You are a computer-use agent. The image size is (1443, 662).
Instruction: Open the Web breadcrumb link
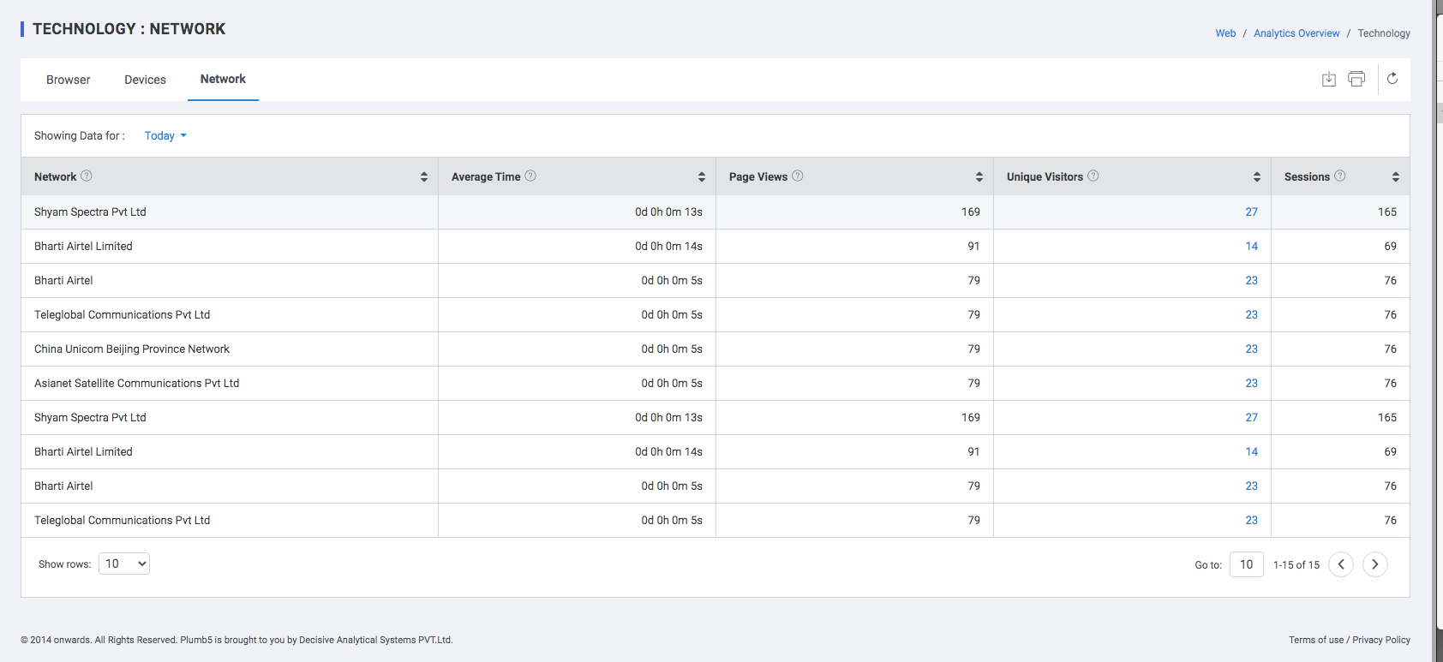(x=1225, y=33)
